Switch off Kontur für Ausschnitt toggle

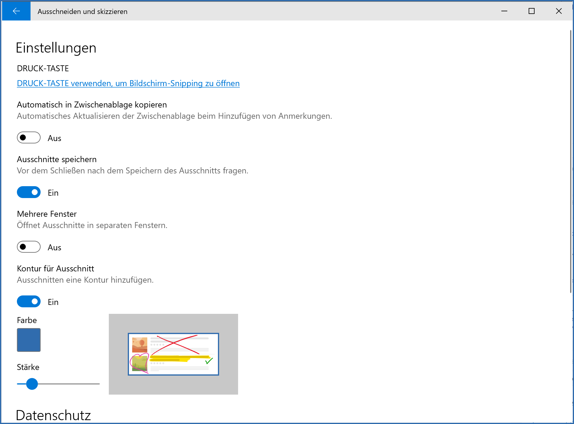tap(29, 302)
